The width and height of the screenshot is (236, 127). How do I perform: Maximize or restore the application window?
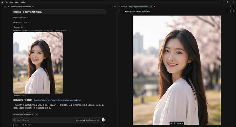[227, 2]
